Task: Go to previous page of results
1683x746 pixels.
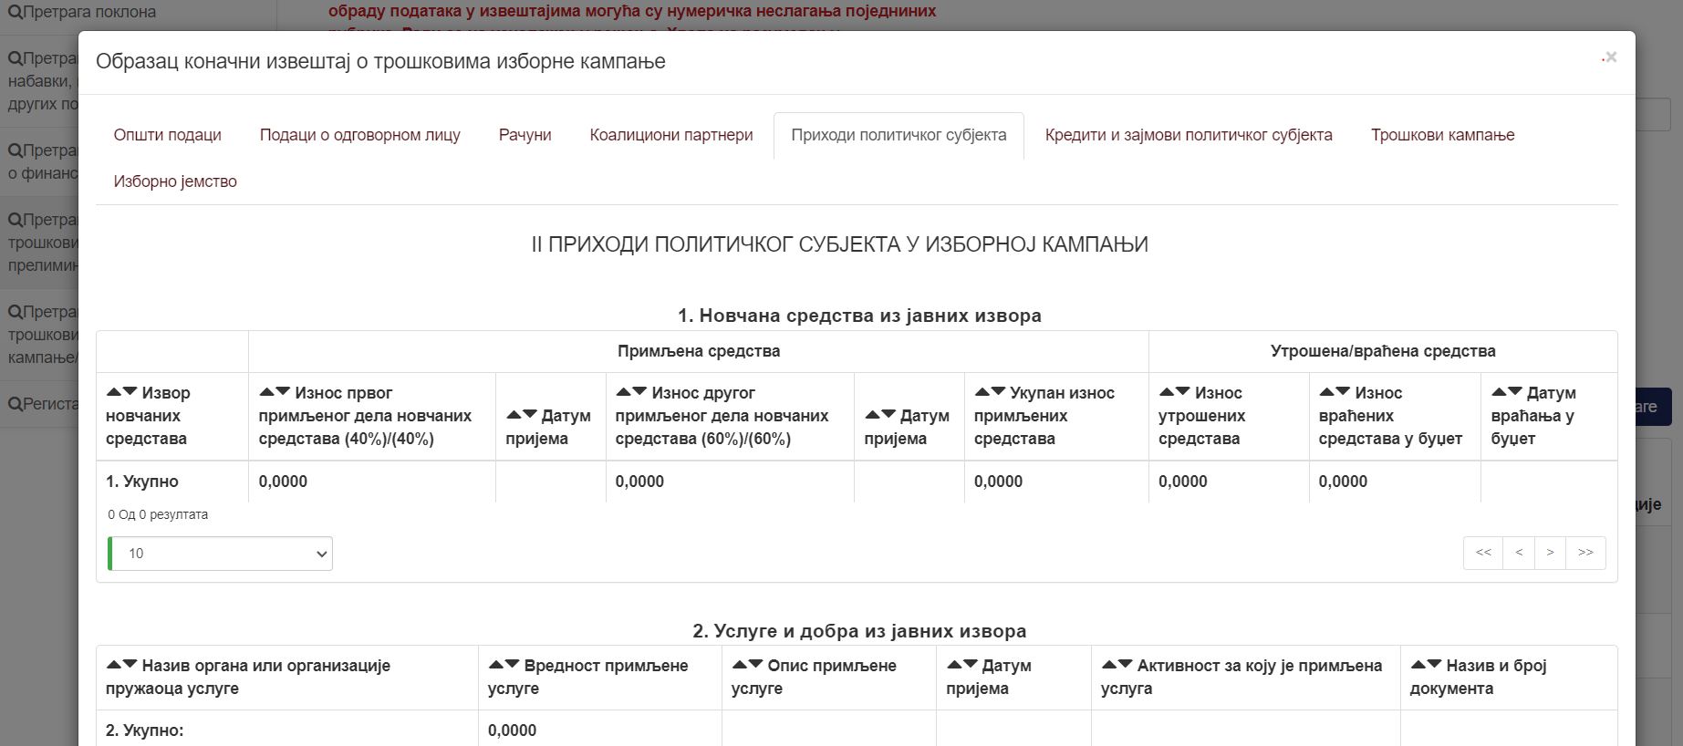Action: (1519, 553)
